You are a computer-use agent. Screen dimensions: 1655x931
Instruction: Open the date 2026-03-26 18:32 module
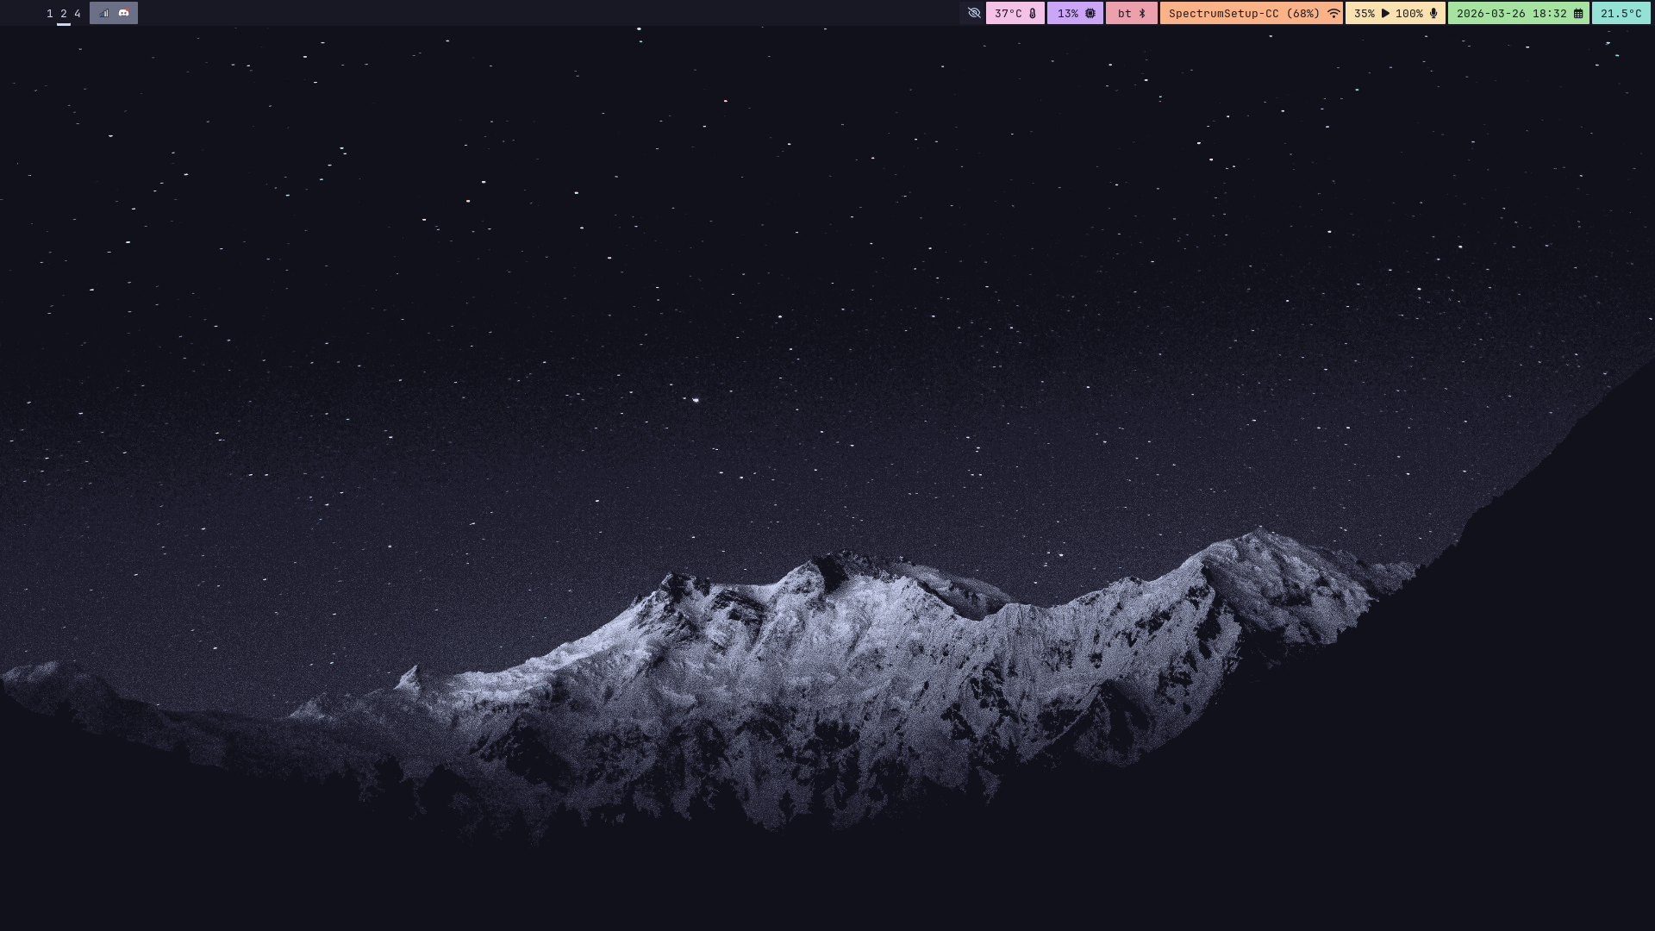(1511, 13)
